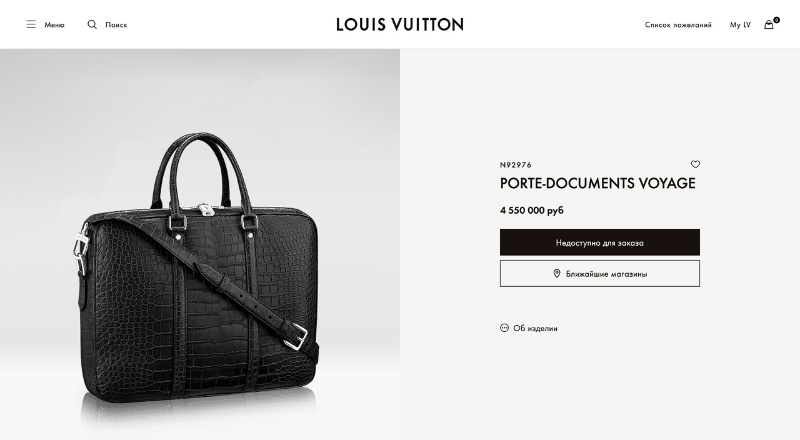The width and height of the screenshot is (800, 440).
Task: Click the cart item count badge
Action: pos(776,20)
